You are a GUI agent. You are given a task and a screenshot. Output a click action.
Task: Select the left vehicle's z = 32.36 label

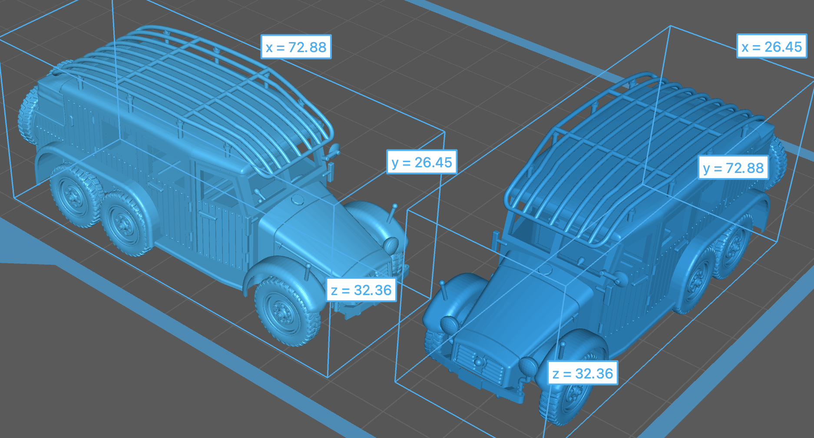pyautogui.click(x=361, y=290)
